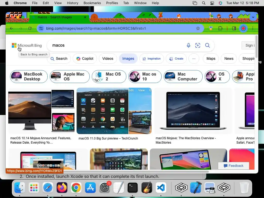
Task: Open the Bookmarks menu
Action: 92,3
